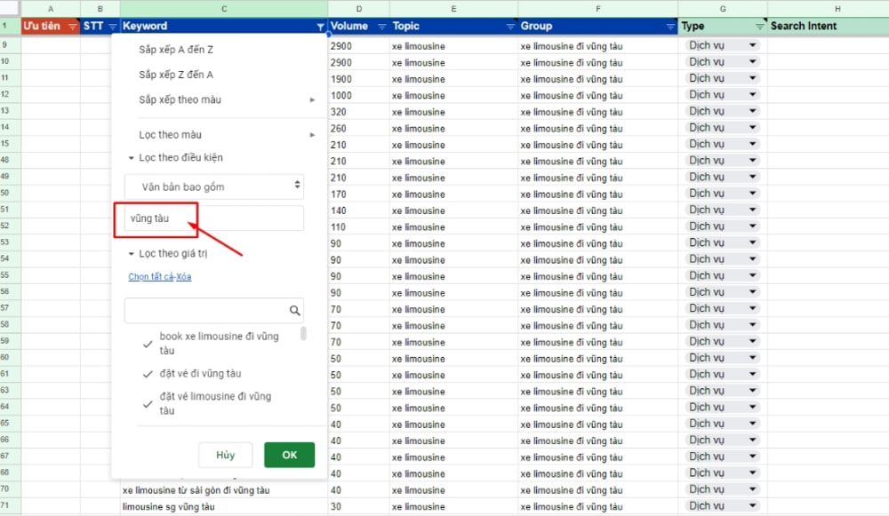Open Sắp xếp theo màu menu item
This screenshot has height=516, width=889.
click(180, 99)
